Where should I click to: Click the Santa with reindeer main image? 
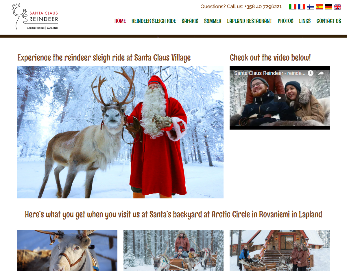(x=120, y=132)
